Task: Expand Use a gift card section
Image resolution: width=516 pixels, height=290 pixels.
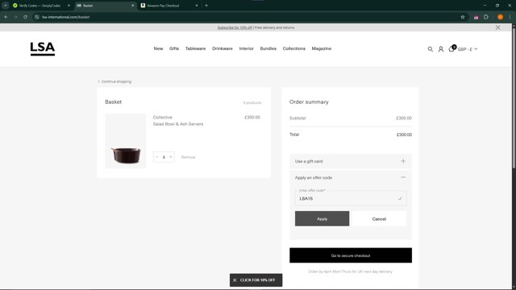Action: click(x=351, y=161)
